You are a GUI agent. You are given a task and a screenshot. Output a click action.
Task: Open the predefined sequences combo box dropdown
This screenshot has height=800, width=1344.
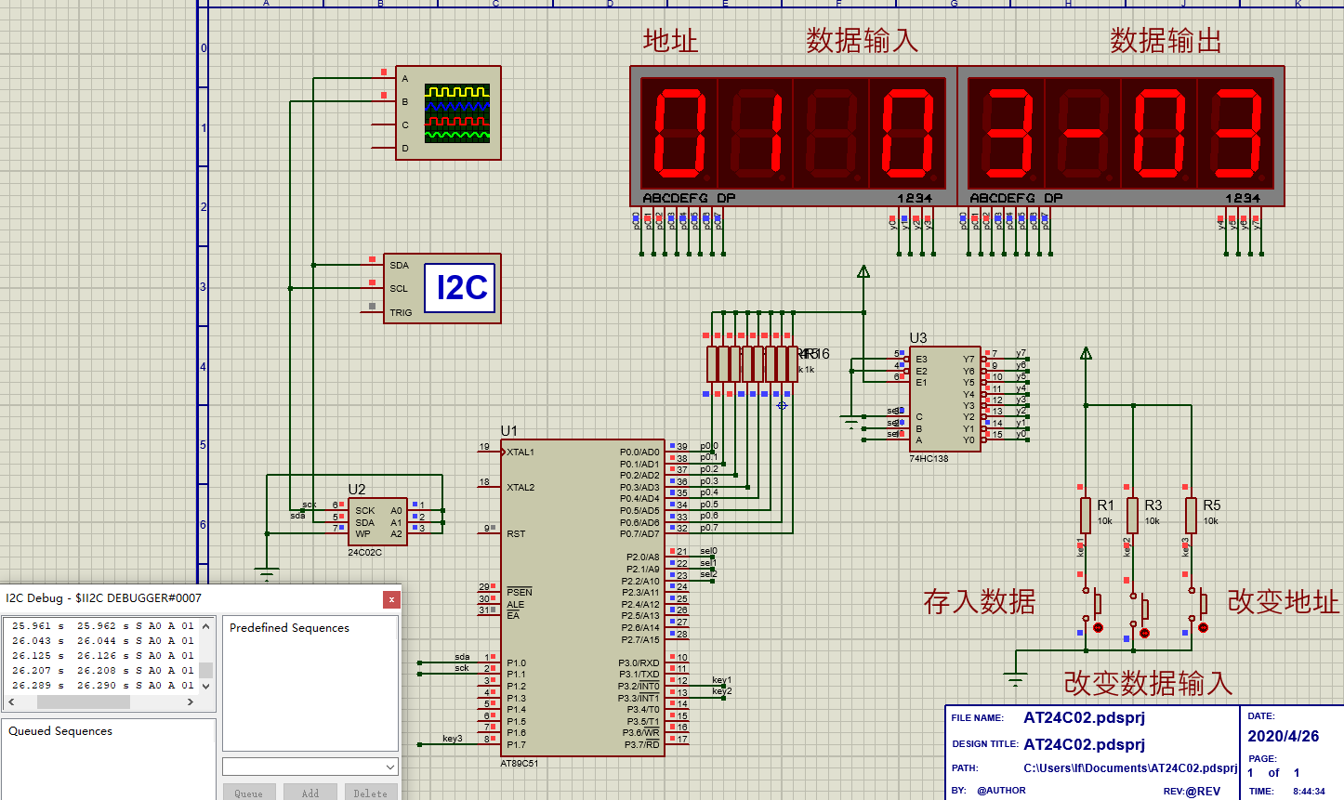coord(389,767)
